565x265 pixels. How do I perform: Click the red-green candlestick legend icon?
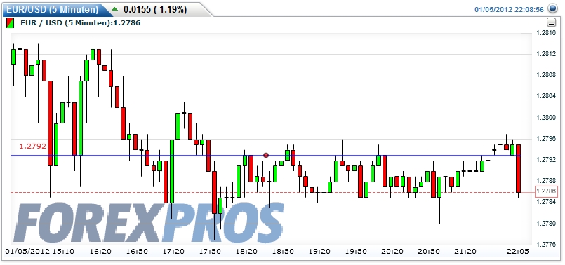click(x=10, y=23)
